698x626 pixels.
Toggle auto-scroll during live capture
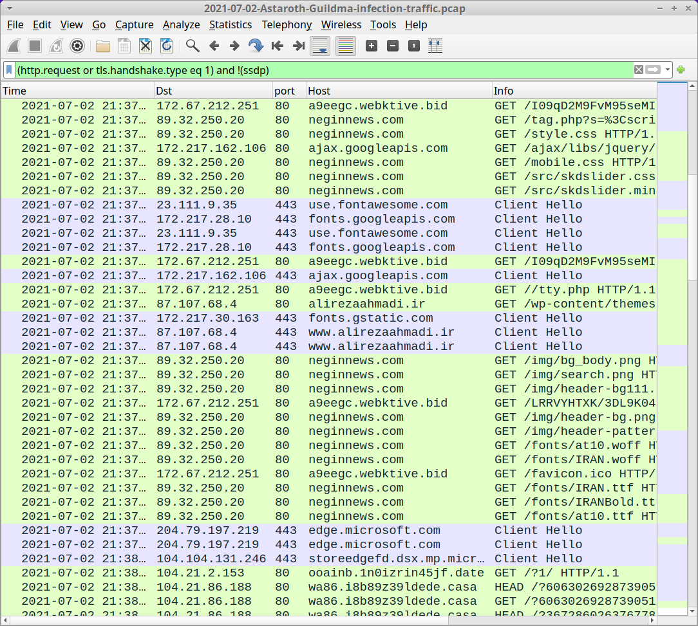(321, 46)
